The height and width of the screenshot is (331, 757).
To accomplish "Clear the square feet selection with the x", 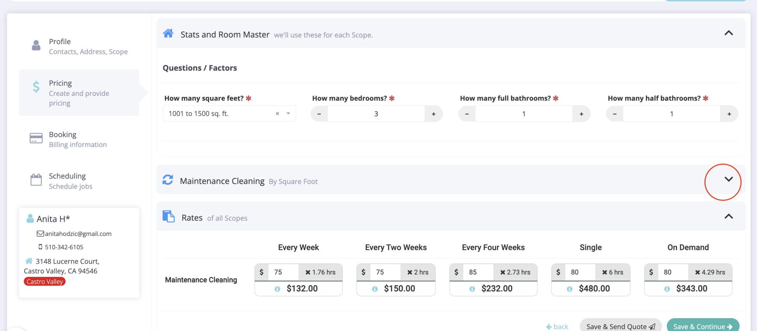I will pyautogui.click(x=277, y=114).
